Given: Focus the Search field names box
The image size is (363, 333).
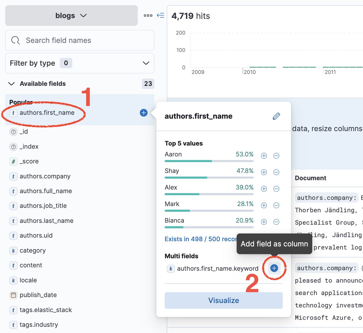Looking at the screenshot, I should 80,40.
